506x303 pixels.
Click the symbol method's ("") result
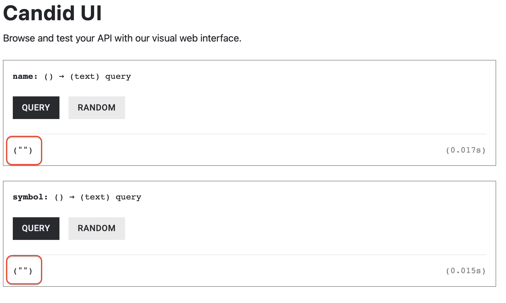[23, 271]
